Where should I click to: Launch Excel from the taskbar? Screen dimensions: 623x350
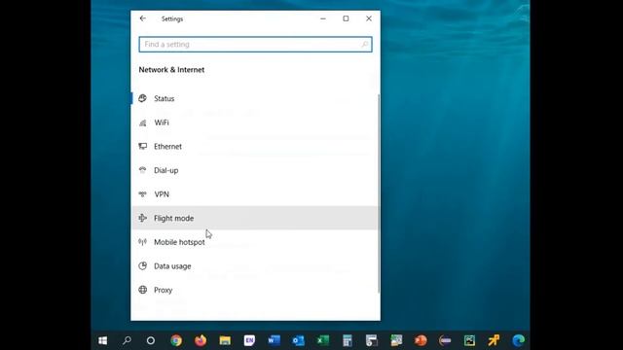tap(322, 340)
